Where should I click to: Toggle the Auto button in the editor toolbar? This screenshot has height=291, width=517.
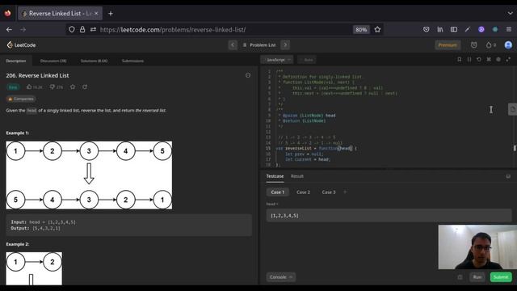point(307,60)
